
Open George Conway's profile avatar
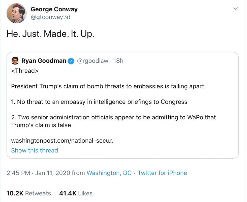[16, 13]
